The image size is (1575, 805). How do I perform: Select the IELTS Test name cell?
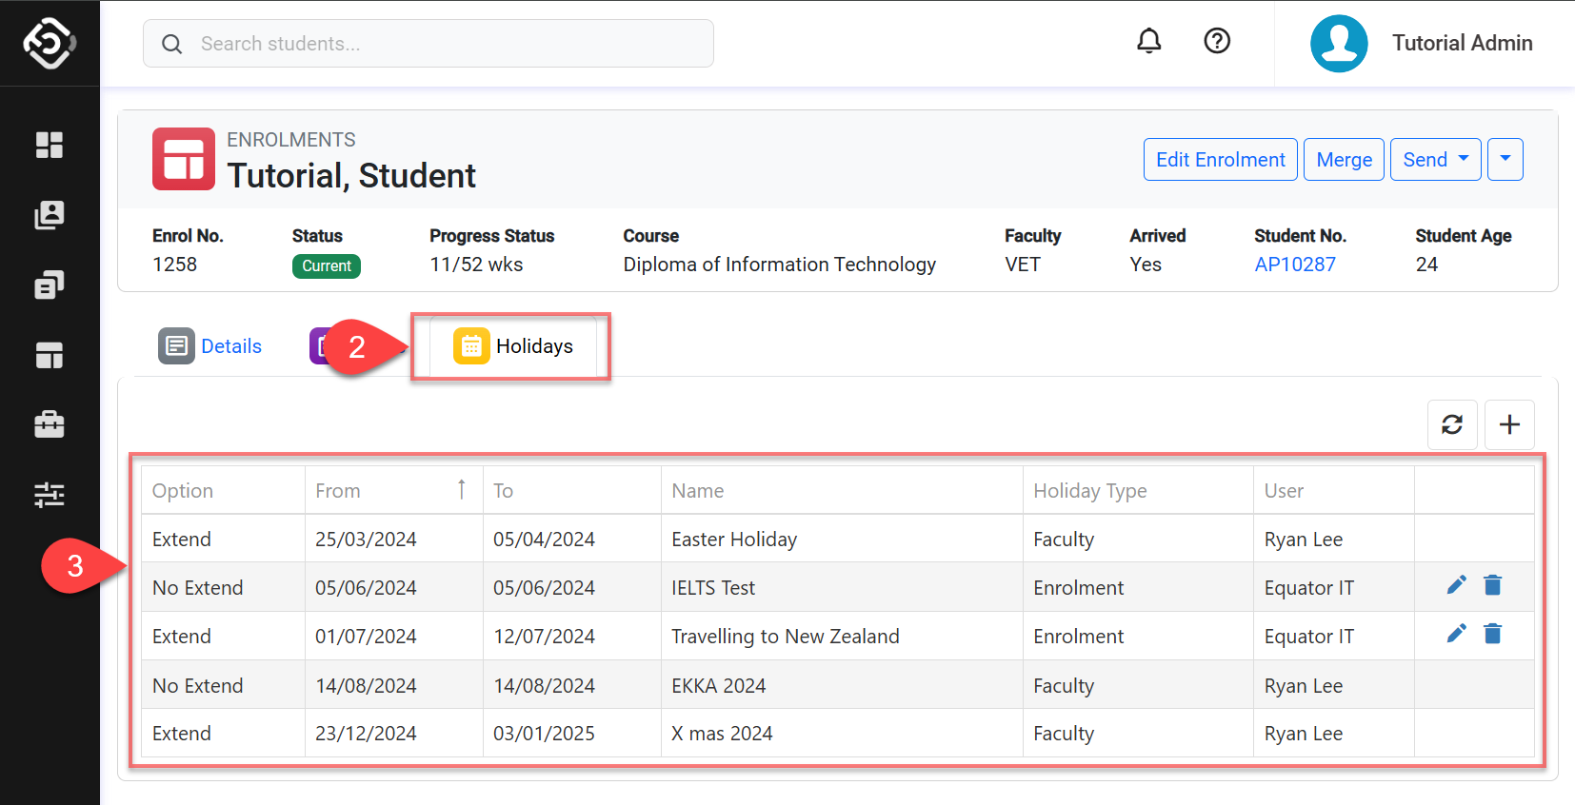[x=842, y=588]
